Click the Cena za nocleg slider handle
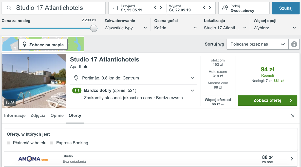This screenshot has height=167, width=301. pyautogui.click(x=94, y=28)
